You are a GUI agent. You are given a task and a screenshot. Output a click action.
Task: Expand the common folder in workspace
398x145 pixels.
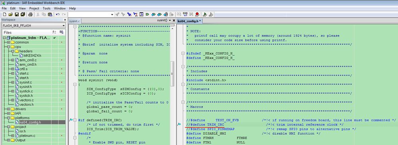8,42
